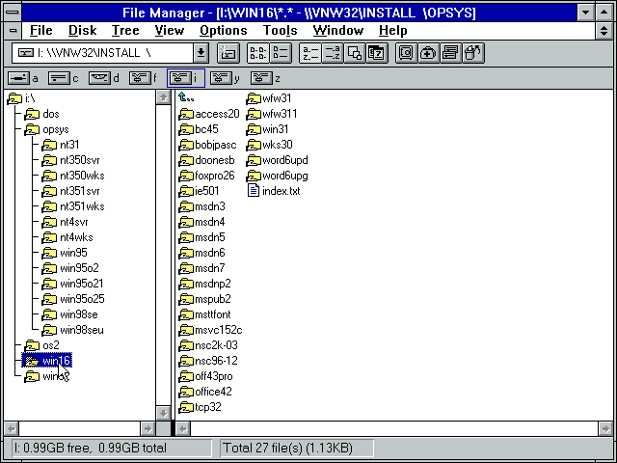Click the tcp32 folder icon
The width and height of the screenshot is (617, 463).
tap(186, 407)
